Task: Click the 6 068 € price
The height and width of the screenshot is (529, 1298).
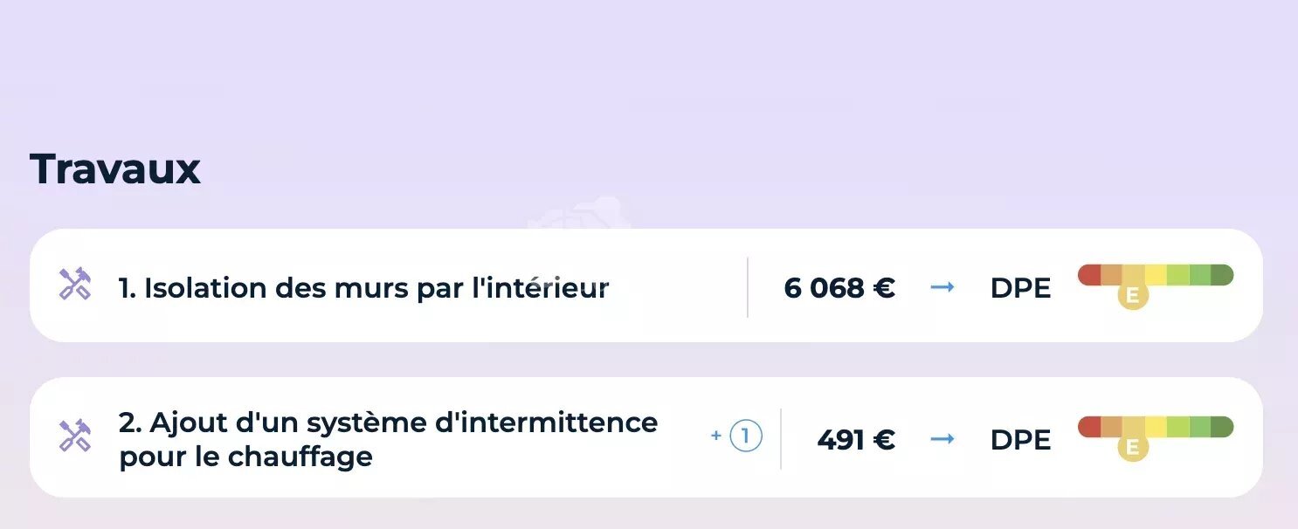Action: 839,287
